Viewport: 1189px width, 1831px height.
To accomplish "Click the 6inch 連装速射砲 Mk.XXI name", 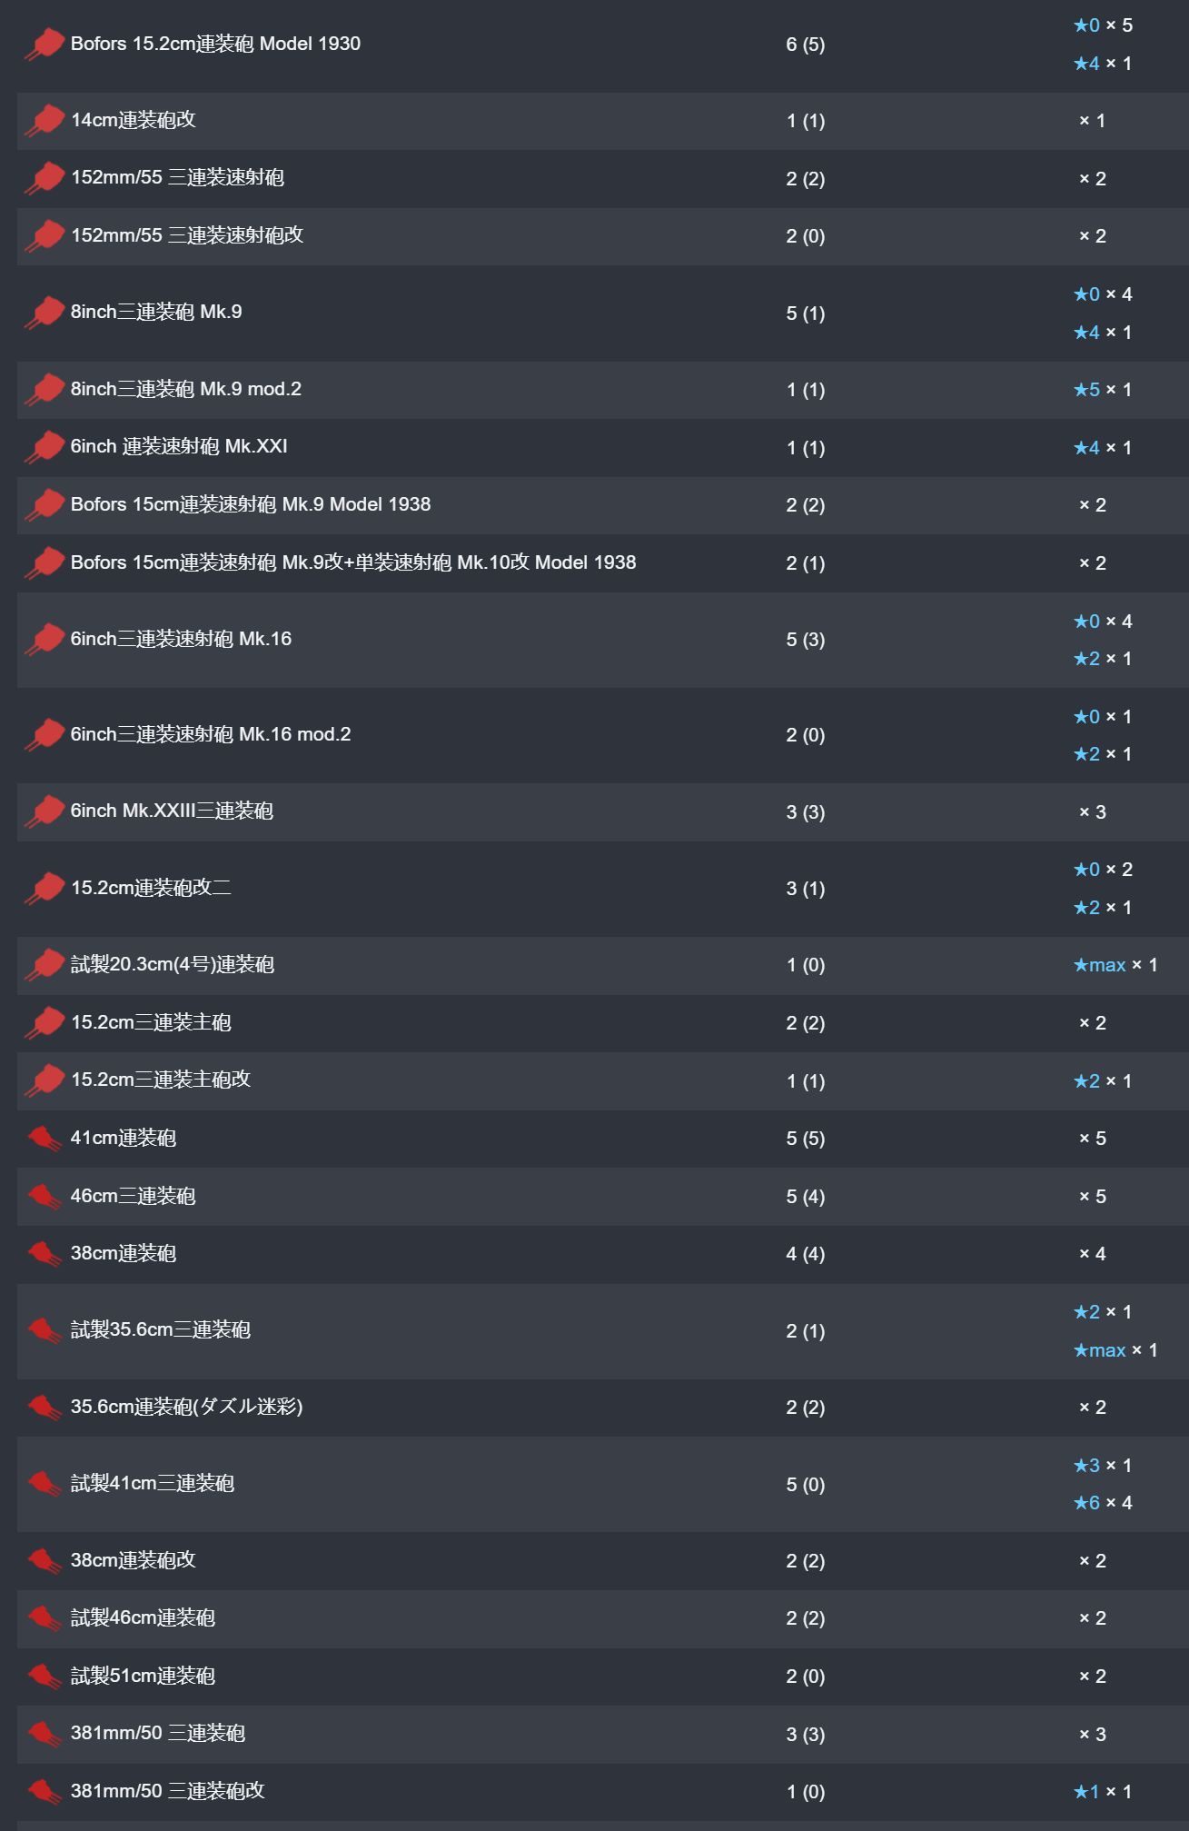I will pos(179,446).
